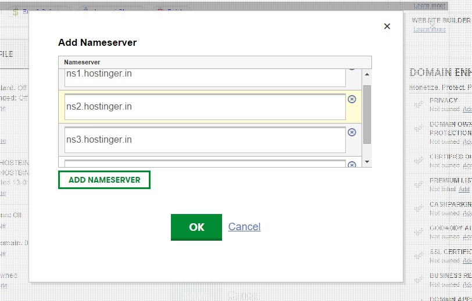Image resolution: width=472 pixels, height=301 pixels.
Task: Click the Add Nameserver button
Action: coord(104,180)
